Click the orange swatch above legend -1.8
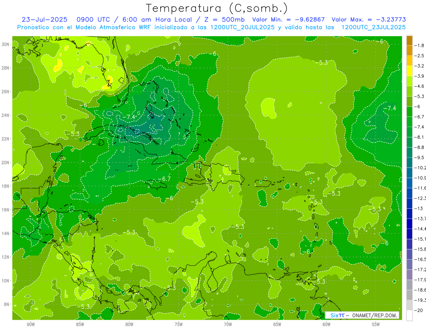The height and width of the screenshot is (329, 426). [409, 40]
